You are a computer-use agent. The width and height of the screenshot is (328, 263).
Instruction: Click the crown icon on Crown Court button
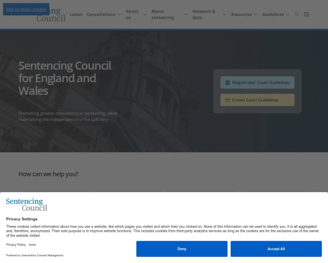(x=227, y=100)
